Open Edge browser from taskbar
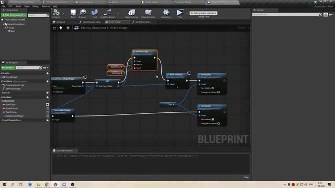 pos(30,184)
